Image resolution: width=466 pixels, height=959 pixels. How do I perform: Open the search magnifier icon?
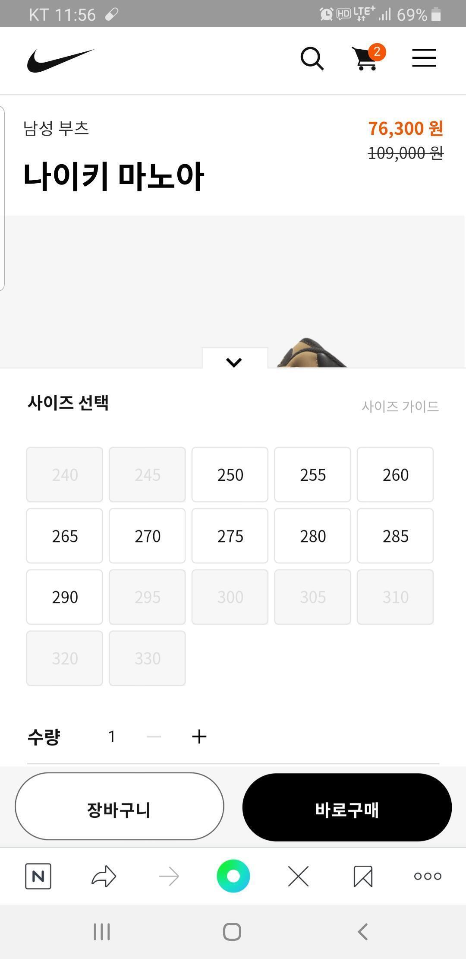pos(312,59)
